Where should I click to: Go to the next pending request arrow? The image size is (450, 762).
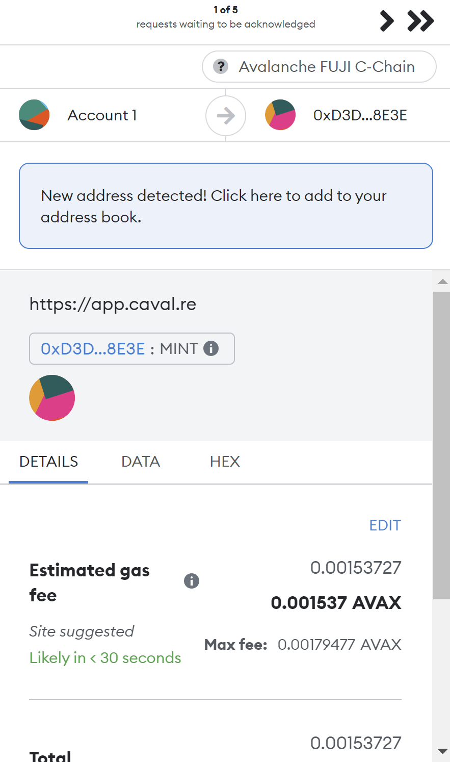387,21
